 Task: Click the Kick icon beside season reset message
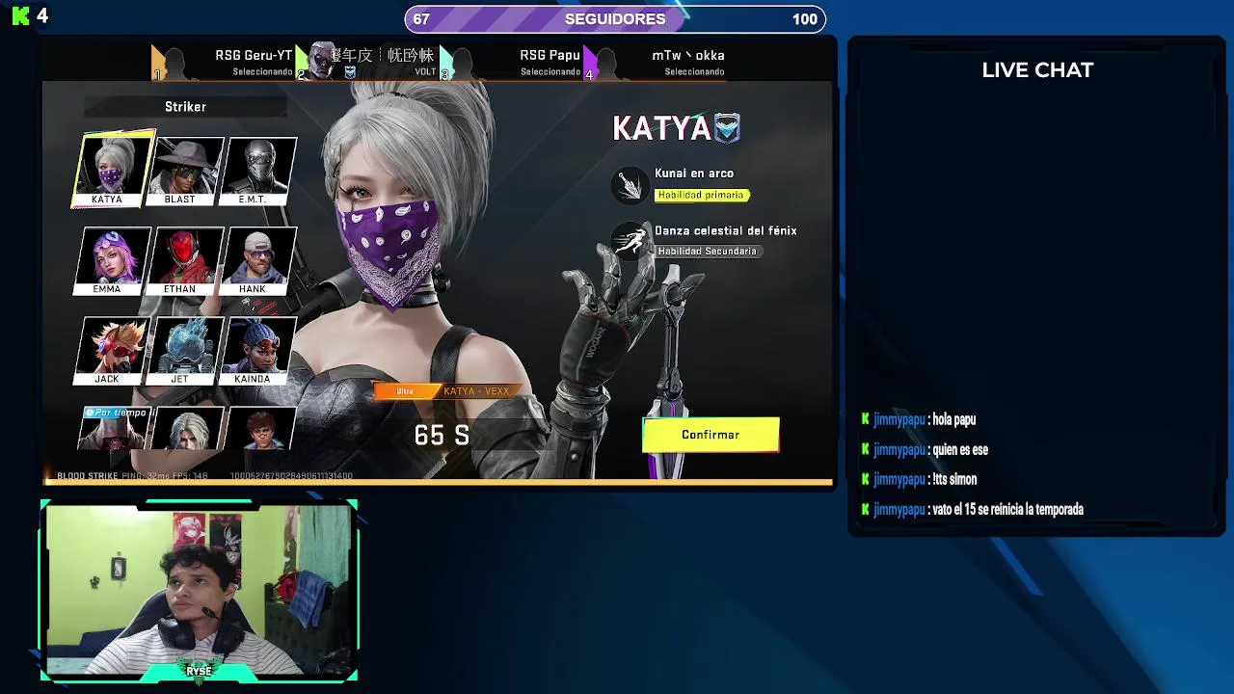pos(866,509)
